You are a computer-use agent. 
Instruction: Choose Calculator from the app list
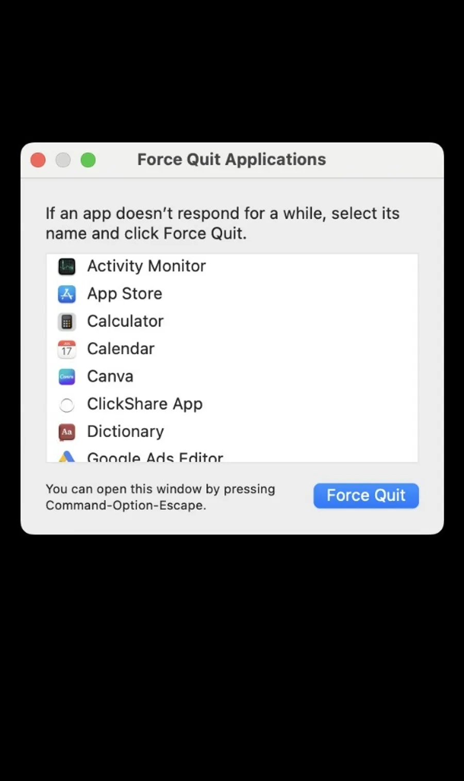click(125, 321)
